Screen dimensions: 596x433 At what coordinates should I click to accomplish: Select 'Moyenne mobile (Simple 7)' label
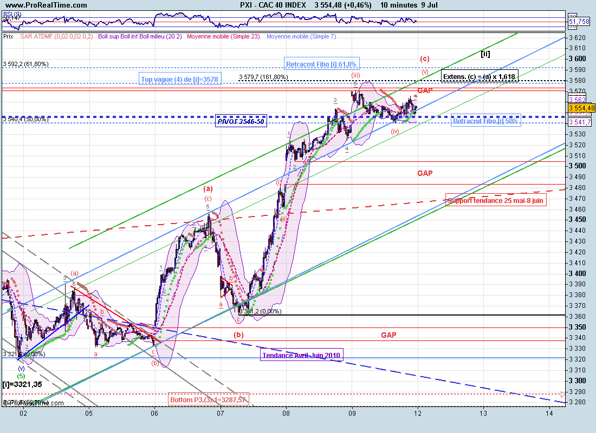tap(301, 36)
